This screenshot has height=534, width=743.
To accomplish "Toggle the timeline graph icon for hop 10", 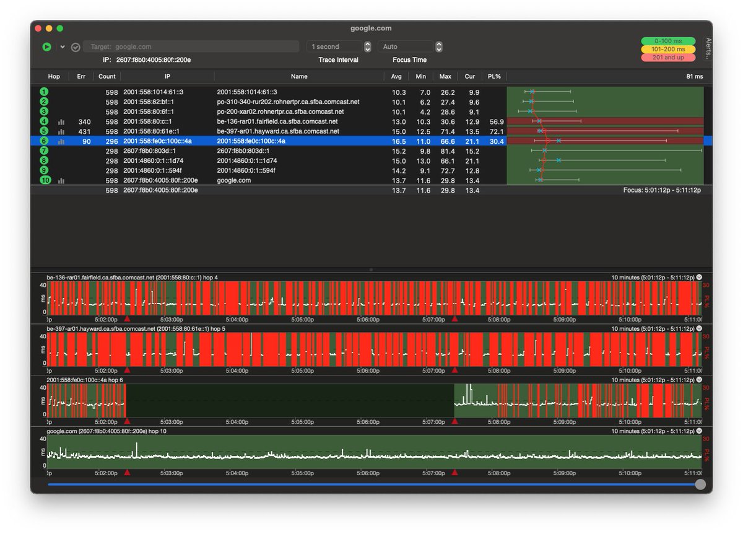I will [x=61, y=181].
